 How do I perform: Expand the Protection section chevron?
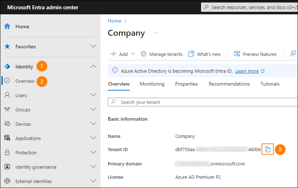[93, 152]
